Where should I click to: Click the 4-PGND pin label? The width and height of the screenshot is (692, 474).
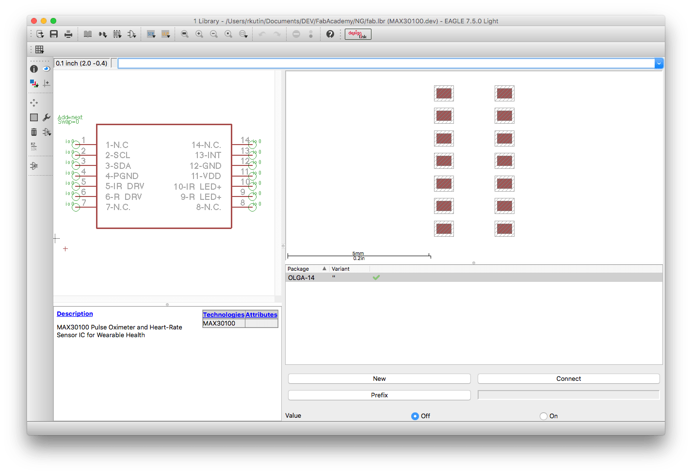(122, 176)
